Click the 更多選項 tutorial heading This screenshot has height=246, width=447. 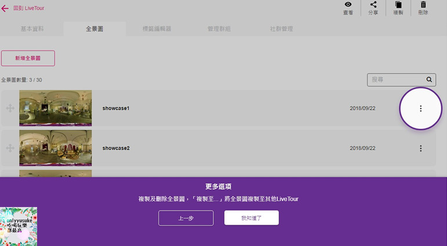coord(219,187)
